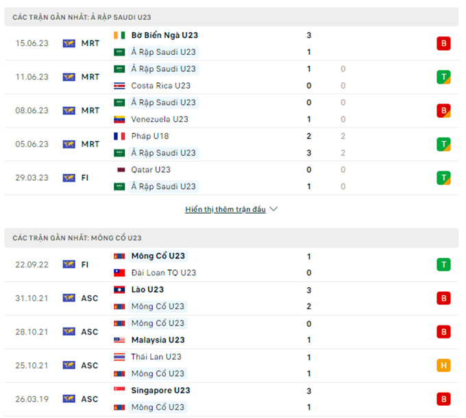Click the green T badge for 22.09.22 match
Viewport: 466px width, 418px height.
tap(443, 265)
